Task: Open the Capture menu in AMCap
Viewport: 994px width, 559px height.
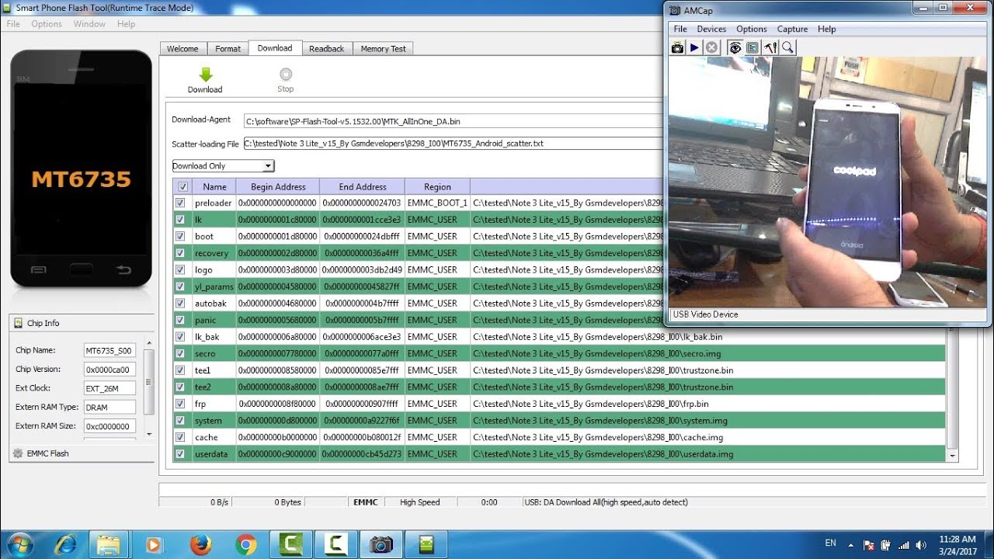Action: pos(792,29)
